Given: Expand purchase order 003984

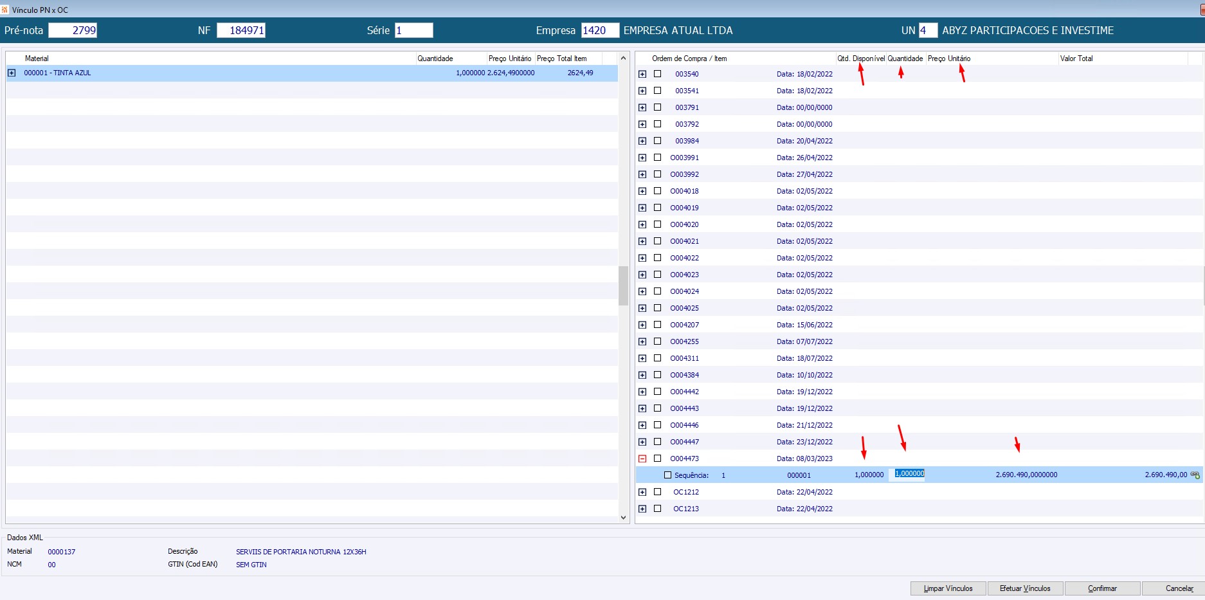Looking at the screenshot, I should 642,141.
